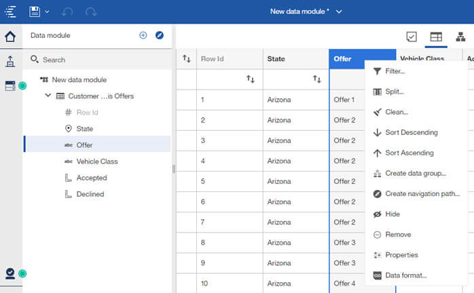Click the redo arrow icon
The image size is (474, 293).
pyautogui.click(x=91, y=12)
